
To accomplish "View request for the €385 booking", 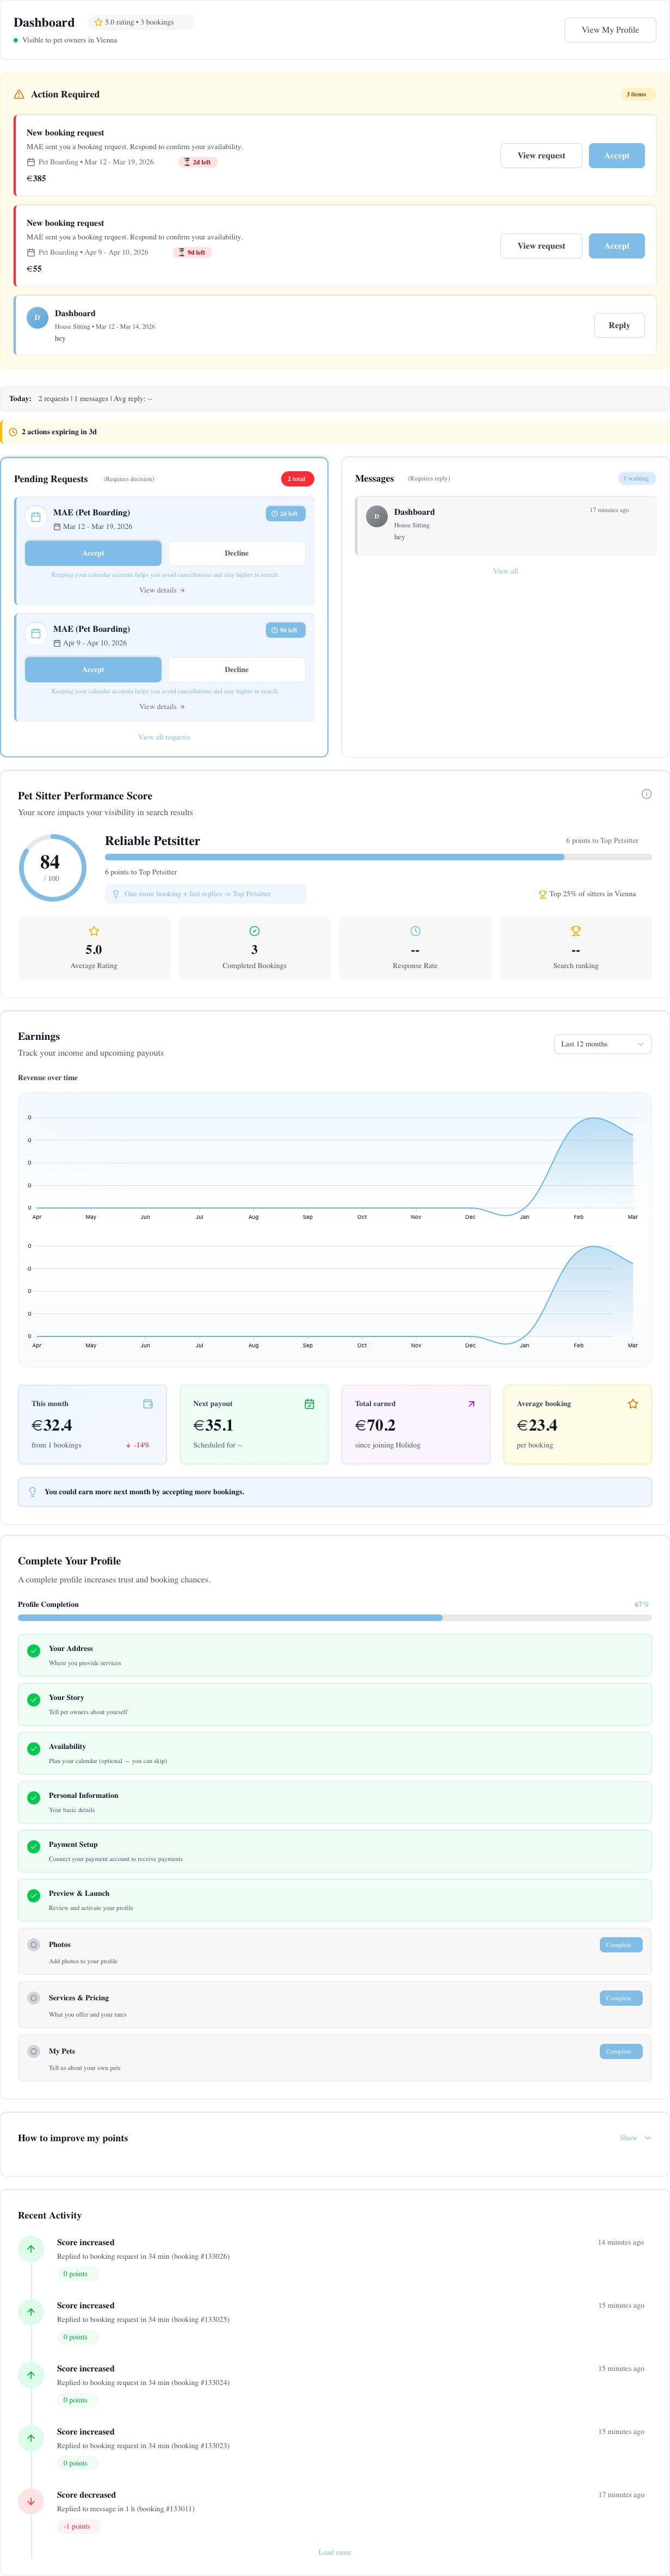I will (541, 155).
